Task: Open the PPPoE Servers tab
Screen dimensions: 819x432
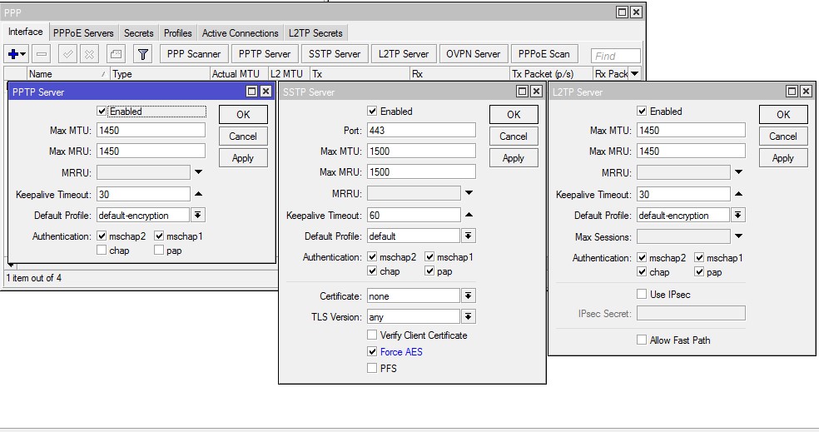Action: [83, 33]
